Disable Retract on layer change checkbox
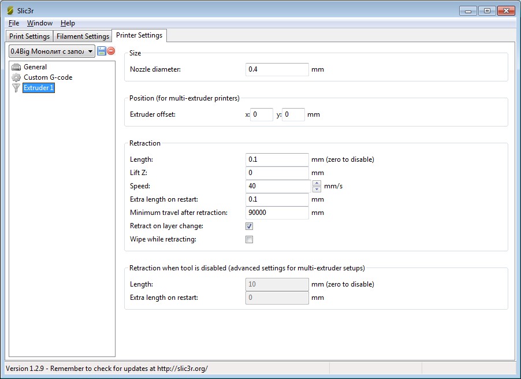Image resolution: width=521 pixels, height=379 pixels. click(x=250, y=226)
